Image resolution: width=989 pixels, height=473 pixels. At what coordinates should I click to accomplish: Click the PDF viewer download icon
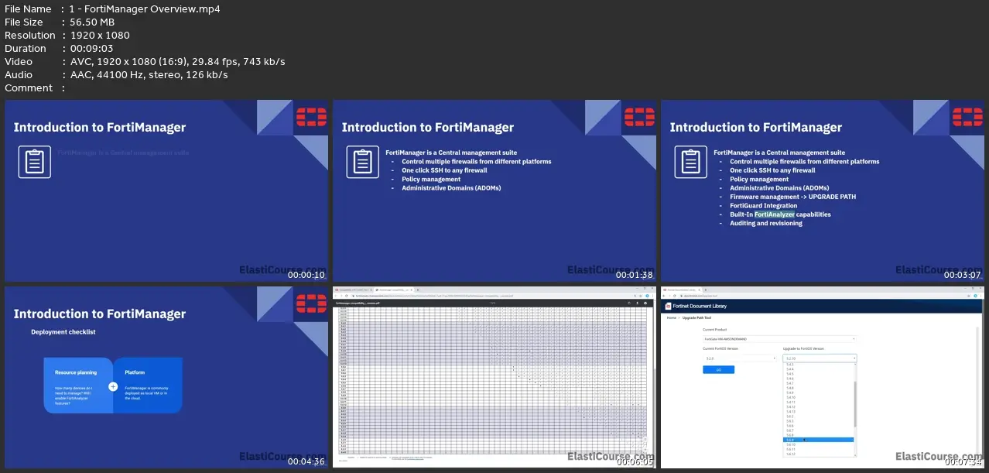pyautogui.click(x=638, y=303)
